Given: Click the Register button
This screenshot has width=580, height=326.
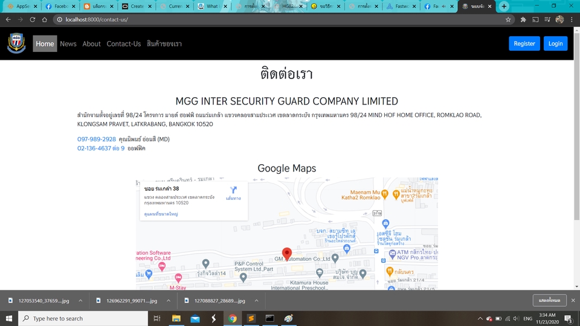Looking at the screenshot, I should (x=524, y=43).
